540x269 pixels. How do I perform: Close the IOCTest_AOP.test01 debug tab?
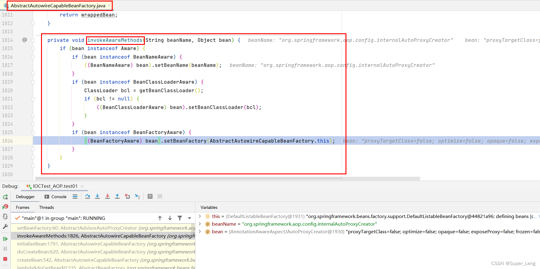click(82, 186)
